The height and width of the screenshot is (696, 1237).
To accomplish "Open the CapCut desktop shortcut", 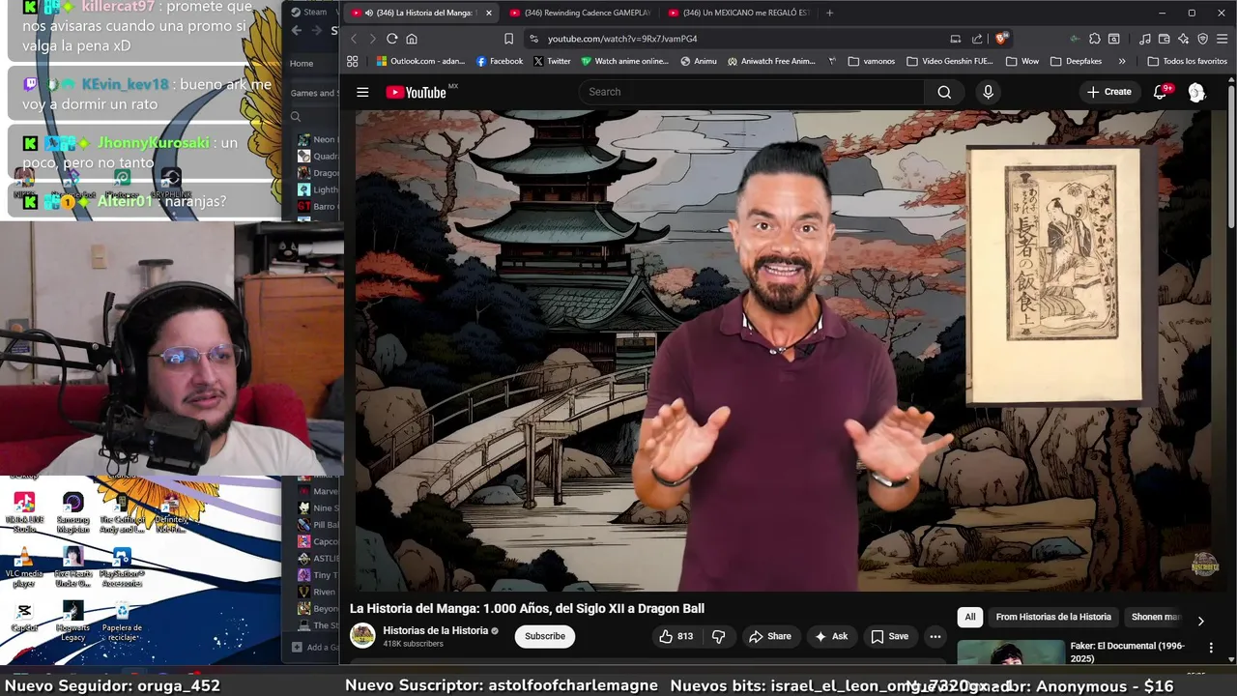I will pyautogui.click(x=24, y=617).
